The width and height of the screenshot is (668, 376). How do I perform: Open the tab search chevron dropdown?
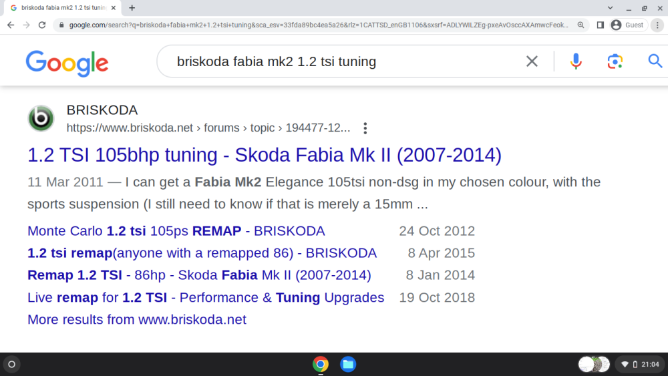pyautogui.click(x=610, y=7)
